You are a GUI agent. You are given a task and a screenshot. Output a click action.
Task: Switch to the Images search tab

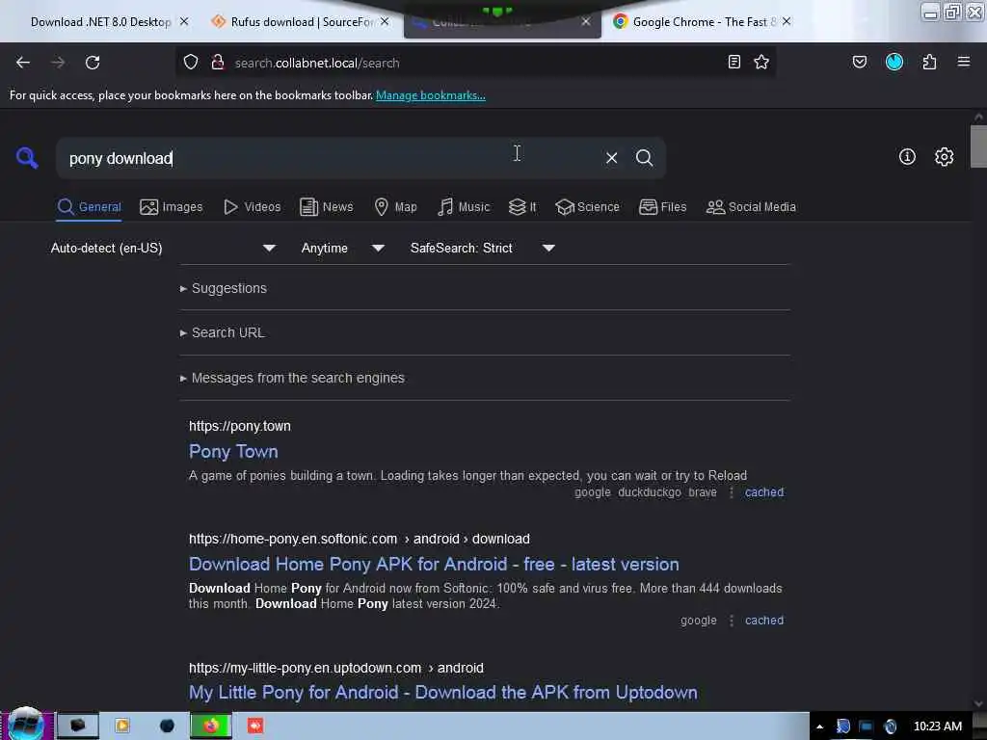pos(172,207)
